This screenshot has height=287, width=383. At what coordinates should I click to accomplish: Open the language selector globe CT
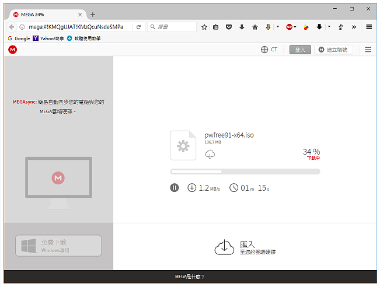(x=269, y=50)
